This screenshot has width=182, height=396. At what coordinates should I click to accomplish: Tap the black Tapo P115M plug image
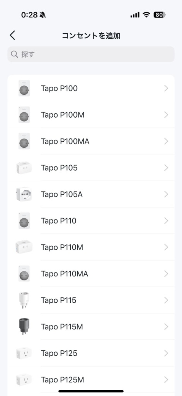[24, 327]
